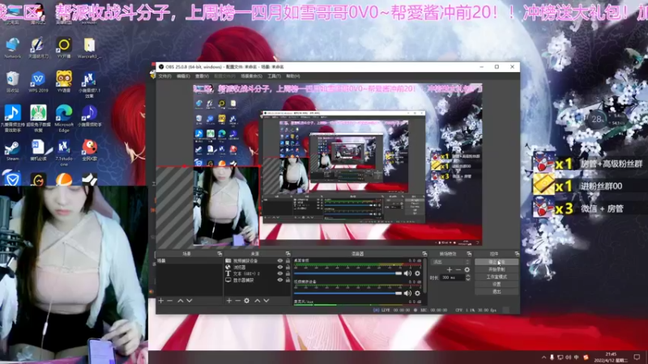Image resolution: width=648 pixels, height=364 pixels.
Task: Open the Scene Collection (场景集合) menu
Action: [x=251, y=76]
